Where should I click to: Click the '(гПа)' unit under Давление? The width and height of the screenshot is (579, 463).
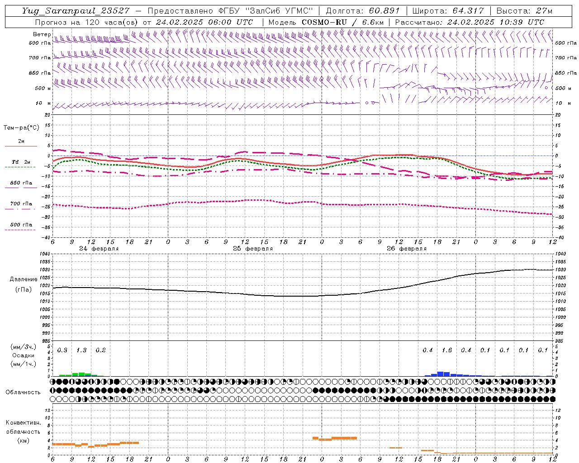click(x=24, y=290)
